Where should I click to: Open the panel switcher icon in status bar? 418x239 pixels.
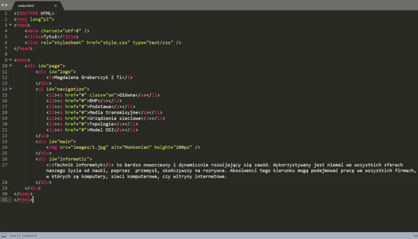(4, 235)
